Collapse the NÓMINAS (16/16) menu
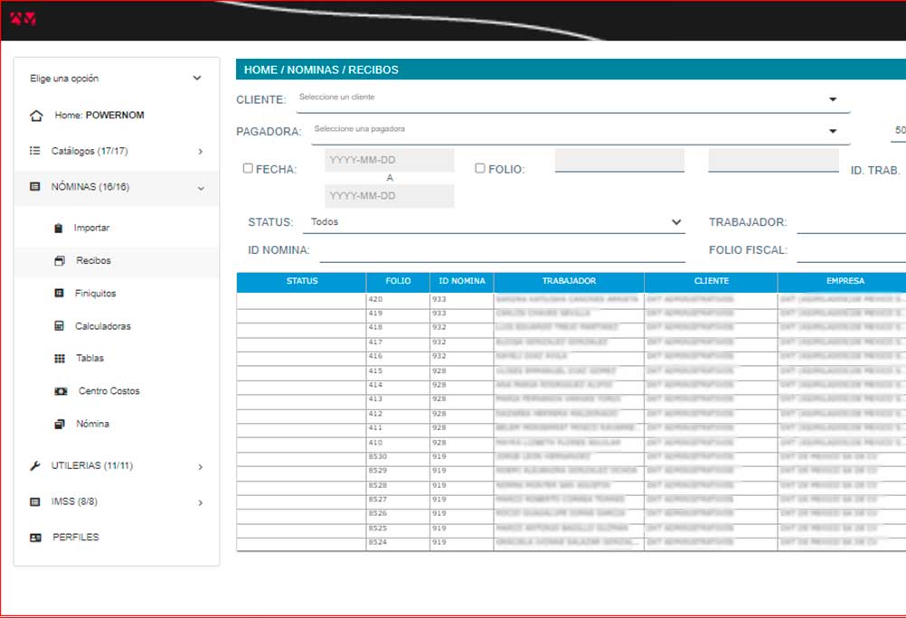This screenshot has height=618, width=906. pyautogui.click(x=116, y=187)
